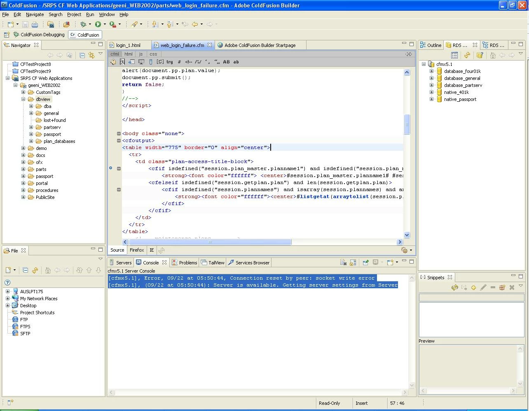Image resolution: width=529 pixels, height=411 pixels.
Task: Open the Window menu
Action: pyautogui.click(x=107, y=14)
